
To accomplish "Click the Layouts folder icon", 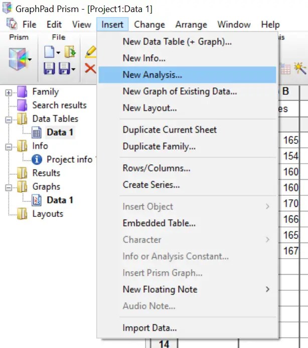I will (x=23, y=214).
